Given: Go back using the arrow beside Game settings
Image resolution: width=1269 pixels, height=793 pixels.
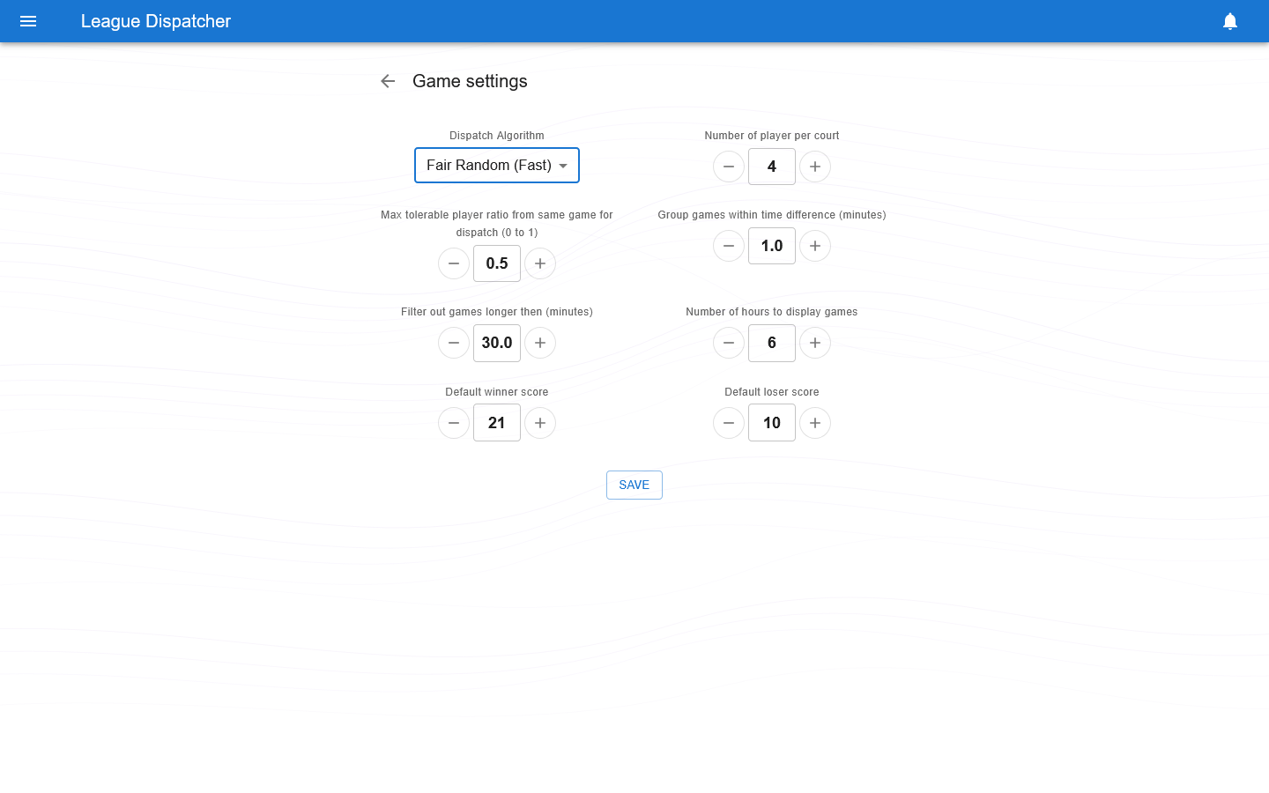Looking at the screenshot, I should [388, 81].
